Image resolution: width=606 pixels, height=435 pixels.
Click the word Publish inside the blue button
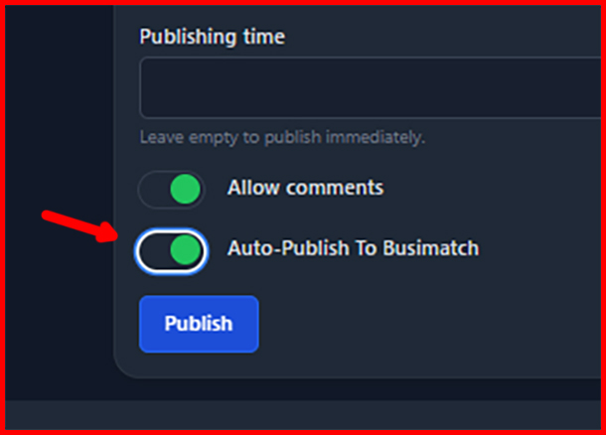pyautogui.click(x=199, y=324)
